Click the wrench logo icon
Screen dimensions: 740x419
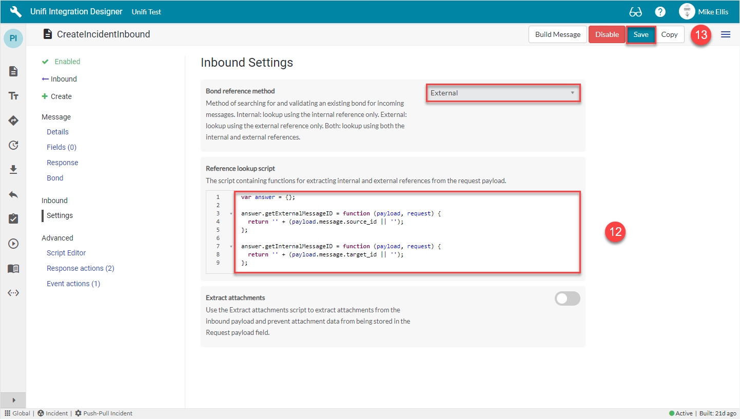(16, 11)
